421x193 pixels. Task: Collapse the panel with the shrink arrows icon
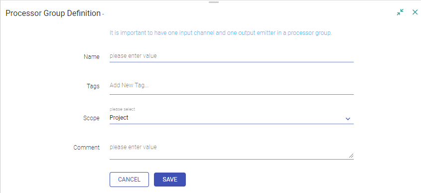click(400, 12)
